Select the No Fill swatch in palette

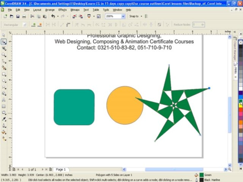240,42
